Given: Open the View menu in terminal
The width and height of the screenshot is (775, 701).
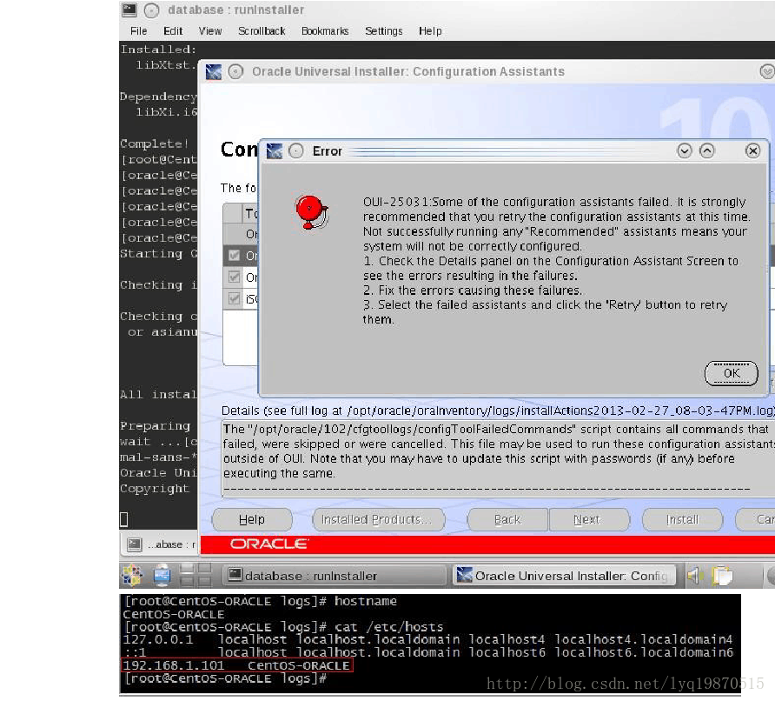Looking at the screenshot, I should tap(210, 31).
